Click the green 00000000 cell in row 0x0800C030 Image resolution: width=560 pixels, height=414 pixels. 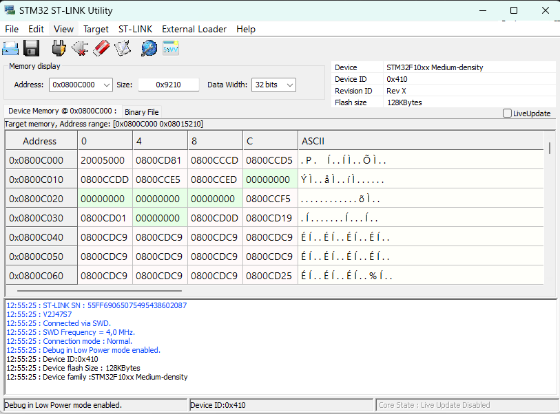pos(160,218)
